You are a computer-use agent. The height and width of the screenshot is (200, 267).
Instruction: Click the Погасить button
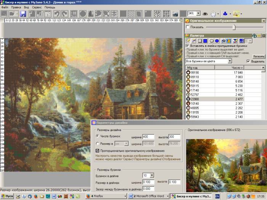259,56
